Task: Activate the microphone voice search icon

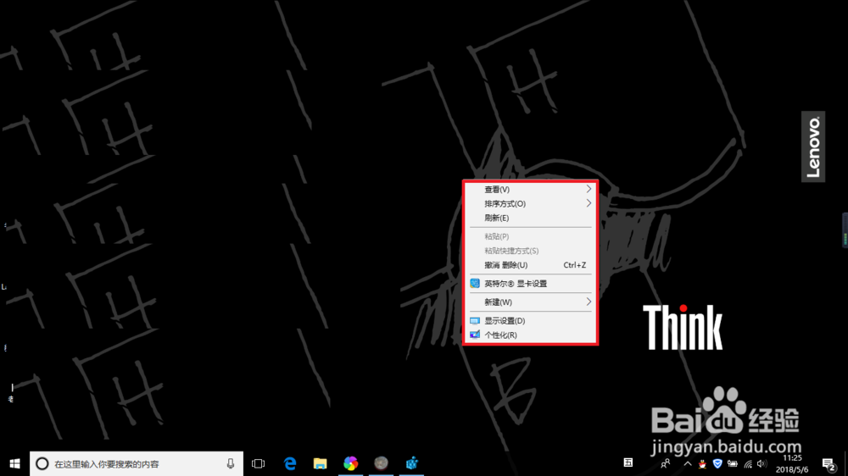Action: [231, 463]
